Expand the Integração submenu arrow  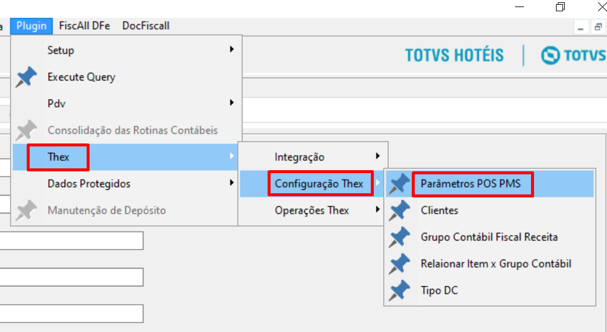[x=377, y=156]
